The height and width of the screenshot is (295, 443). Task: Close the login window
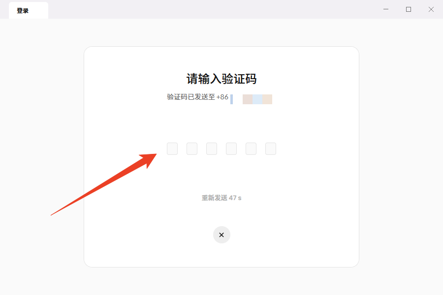431,9
